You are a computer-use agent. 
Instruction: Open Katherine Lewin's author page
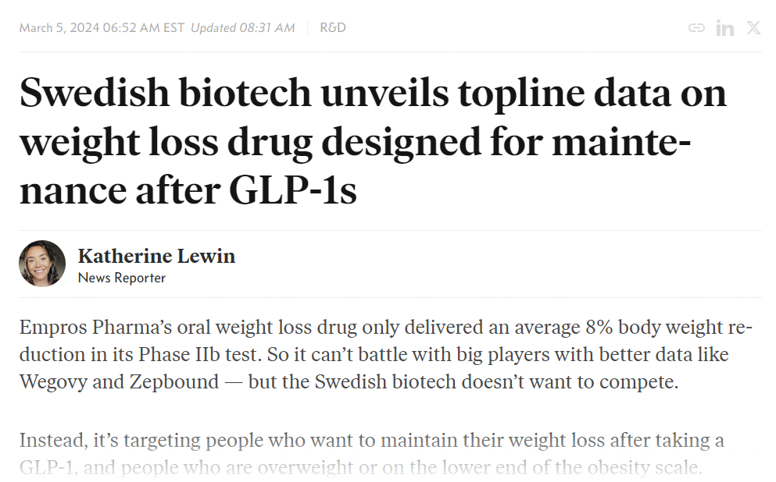[156, 256]
